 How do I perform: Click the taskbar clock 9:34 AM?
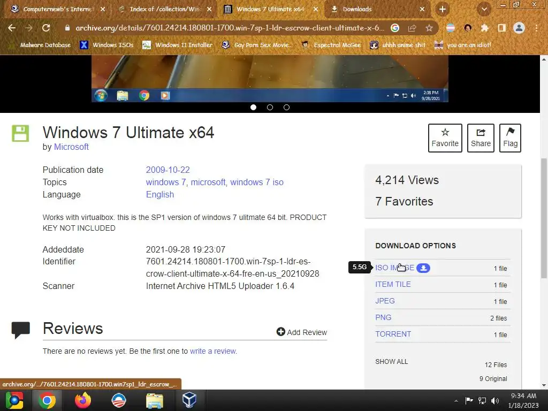point(523,400)
